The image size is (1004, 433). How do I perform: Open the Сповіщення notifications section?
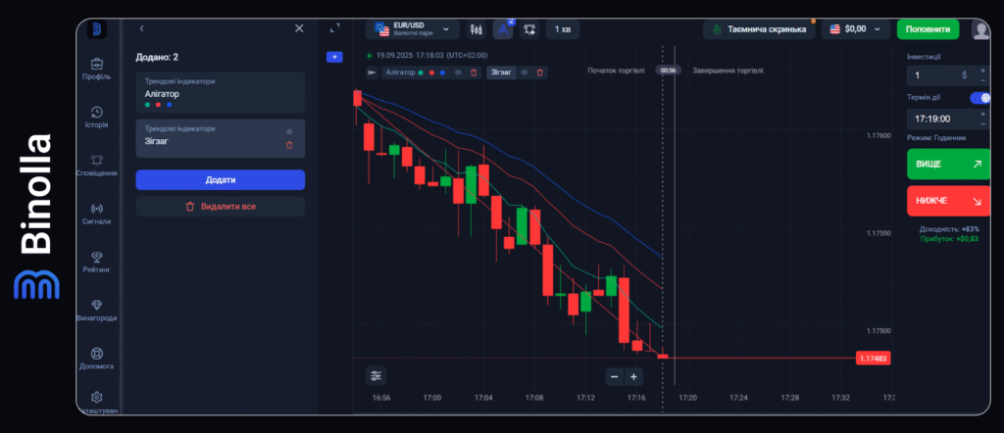[97, 166]
